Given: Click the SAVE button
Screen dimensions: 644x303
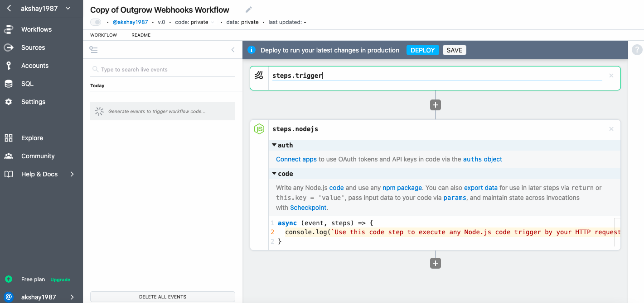Looking at the screenshot, I should pyautogui.click(x=455, y=50).
